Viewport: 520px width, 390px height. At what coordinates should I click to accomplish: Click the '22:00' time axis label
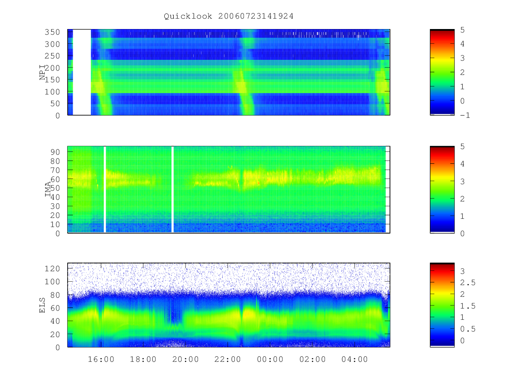227,359
